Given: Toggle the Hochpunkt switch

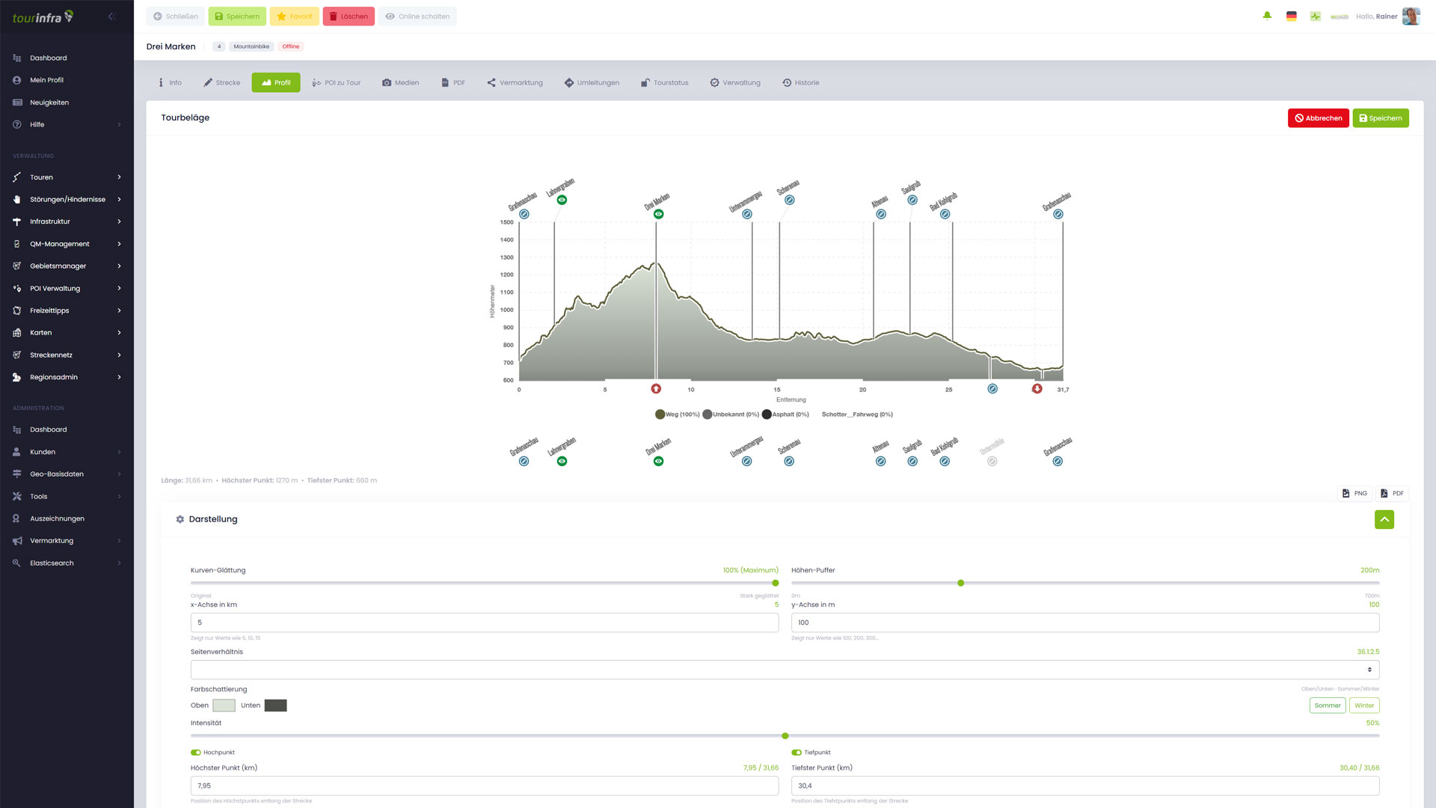Looking at the screenshot, I should [196, 753].
